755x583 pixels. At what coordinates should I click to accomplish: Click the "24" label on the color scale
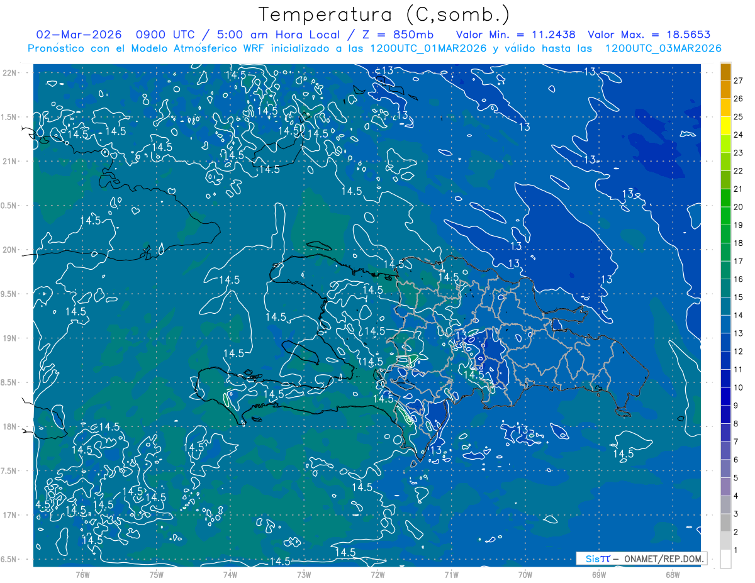[x=738, y=135]
